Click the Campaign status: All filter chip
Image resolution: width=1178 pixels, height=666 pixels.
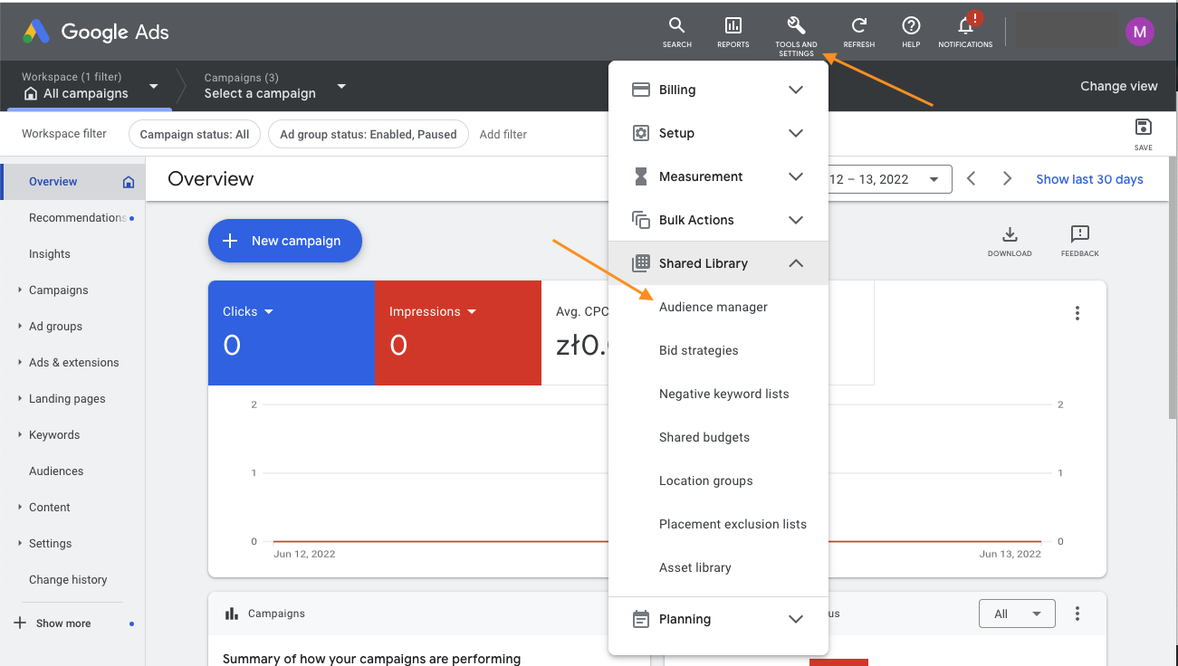[195, 134]
